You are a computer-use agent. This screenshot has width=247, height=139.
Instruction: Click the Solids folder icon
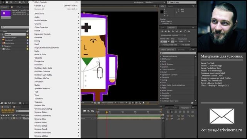click(x=3, y=49)
